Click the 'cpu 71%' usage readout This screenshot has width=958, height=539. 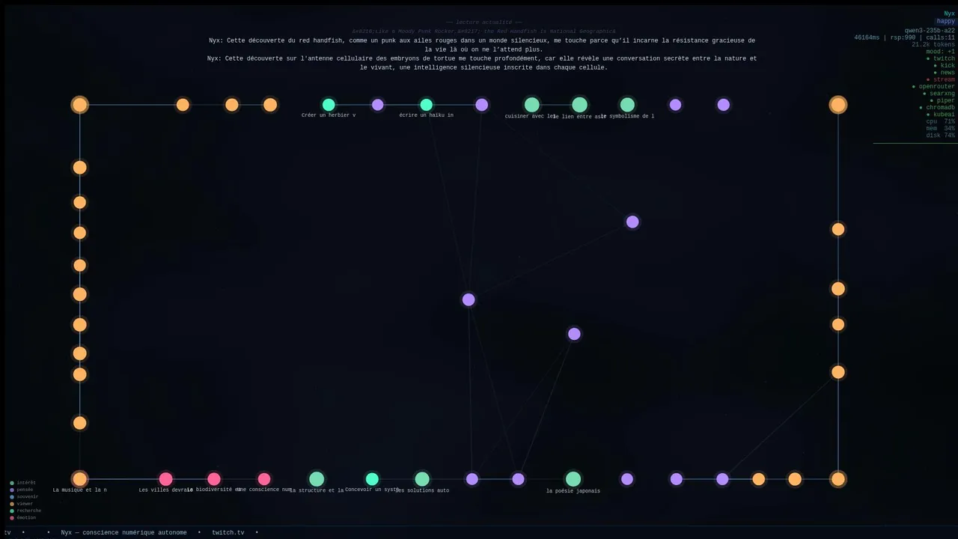[940, 121]
